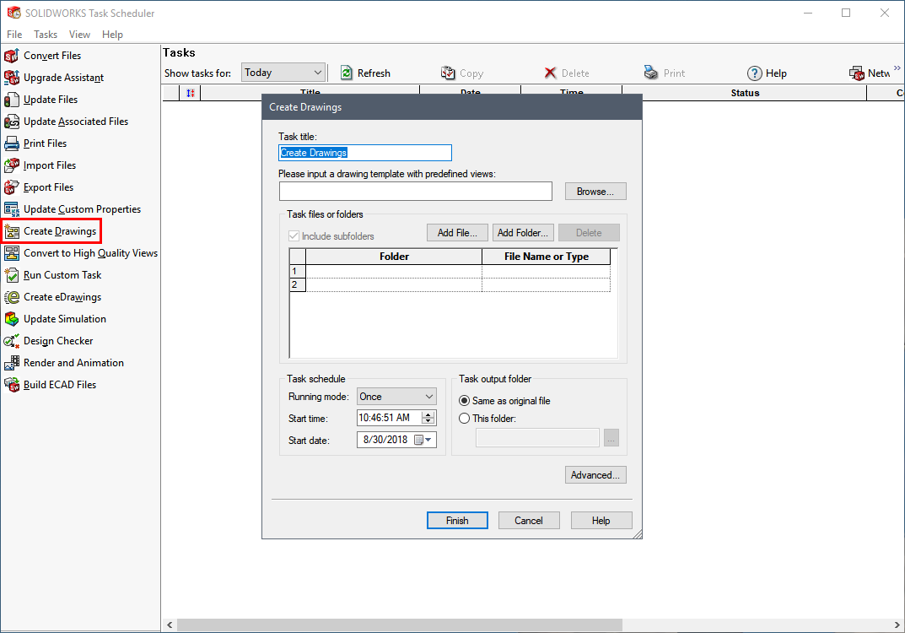Click Help button in the dialog
Viewport: 905px width, 633px height.
(601, 521)
